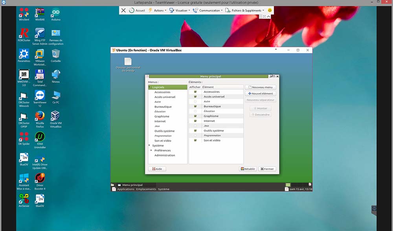Viewport: 393px width, 231px height.
Task: Select the MMDVM 3.0 desktop icon
Action: [24, 78]
